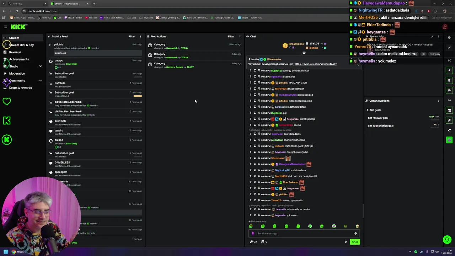Viewport: 455px width, 256px height.
Task: Open the Activity Feed Filter
Action: [x=132, y=36]
